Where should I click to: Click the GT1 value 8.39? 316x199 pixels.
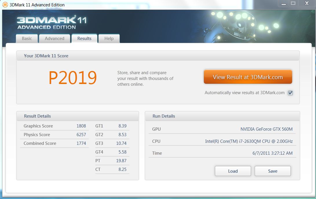click(123, 126)
